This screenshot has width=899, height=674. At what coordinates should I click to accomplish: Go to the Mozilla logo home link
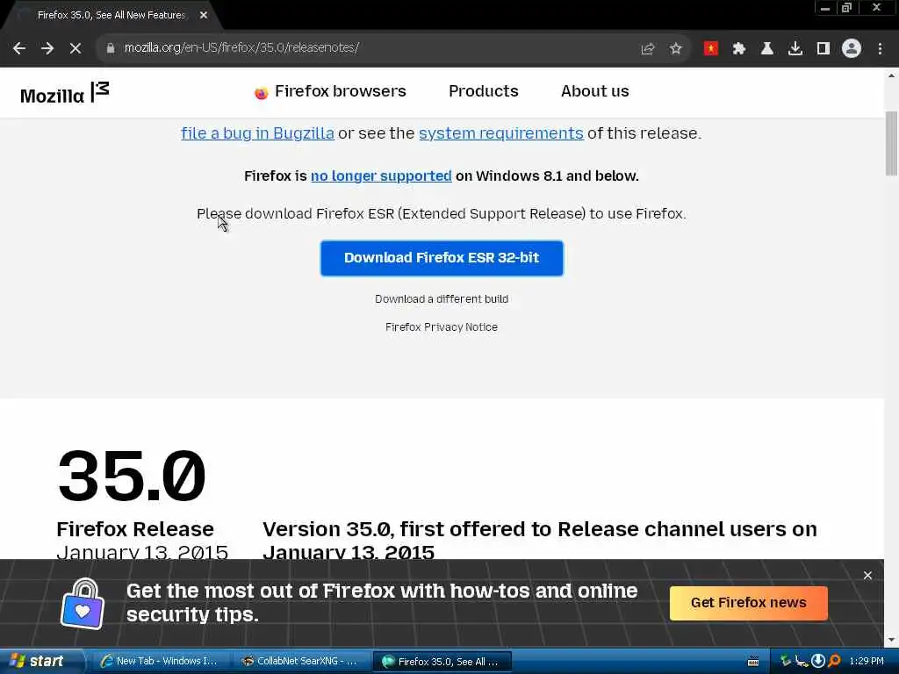click(64, 93)
